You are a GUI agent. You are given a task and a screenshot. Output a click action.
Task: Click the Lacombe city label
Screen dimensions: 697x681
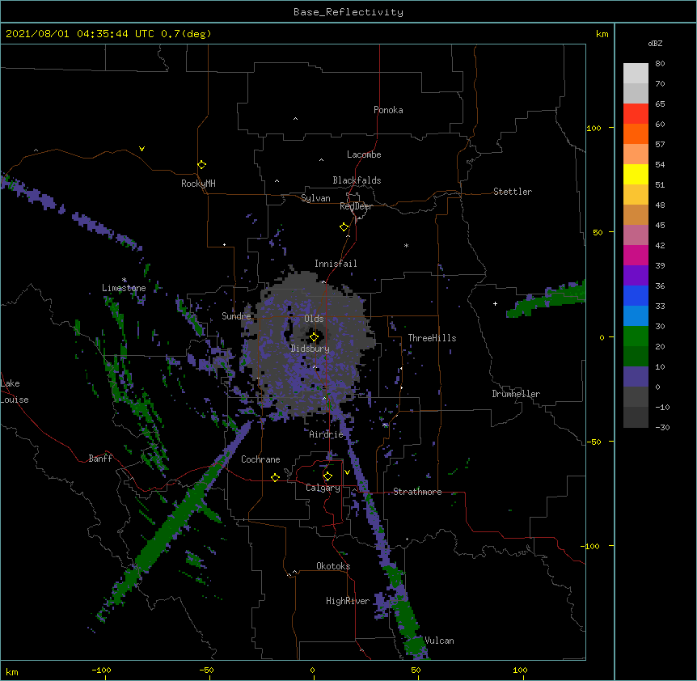(364, 154)
